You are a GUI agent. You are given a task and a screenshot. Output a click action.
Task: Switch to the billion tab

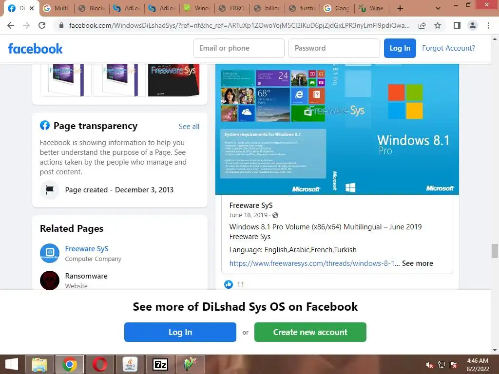pyautogui.click(x=267, y=8)
